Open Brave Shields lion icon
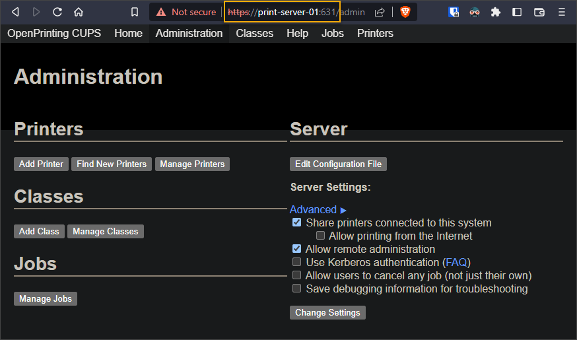Image resolution: width=577 pixels, height=340 pixels. (405, 12)
